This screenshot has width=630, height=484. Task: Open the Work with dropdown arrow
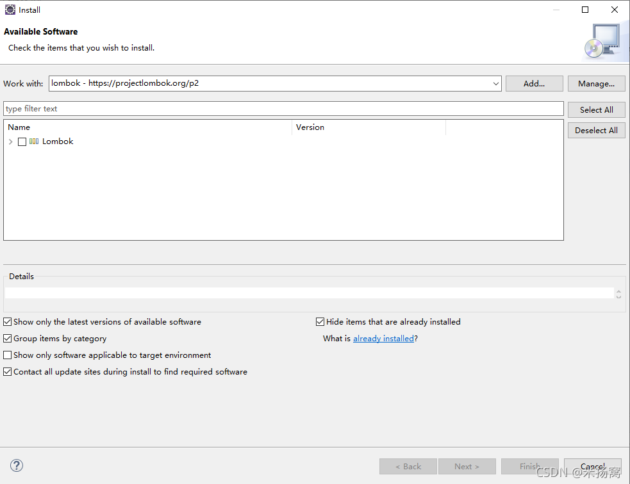496,83
